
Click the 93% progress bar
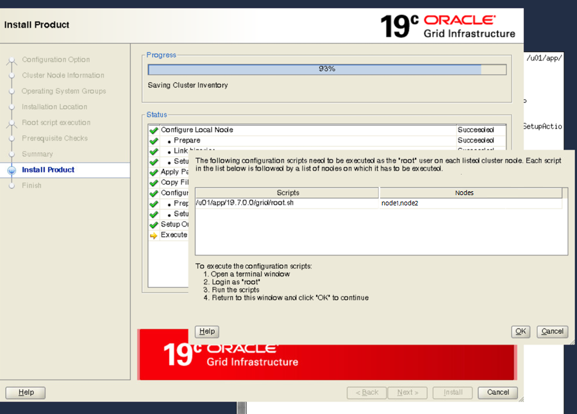click(326, 69)
